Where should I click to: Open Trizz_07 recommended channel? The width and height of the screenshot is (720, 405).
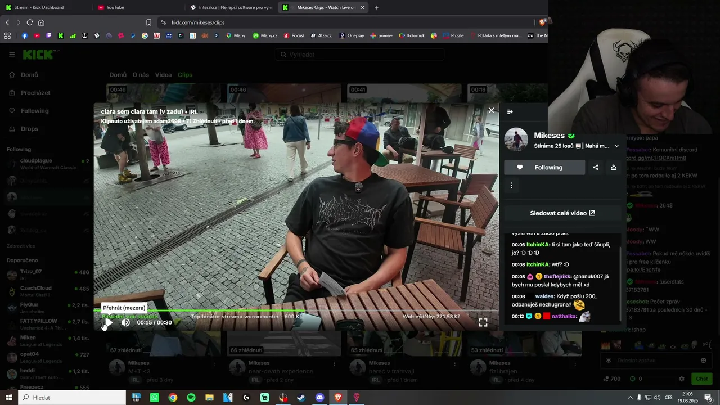tap(47, 274)
